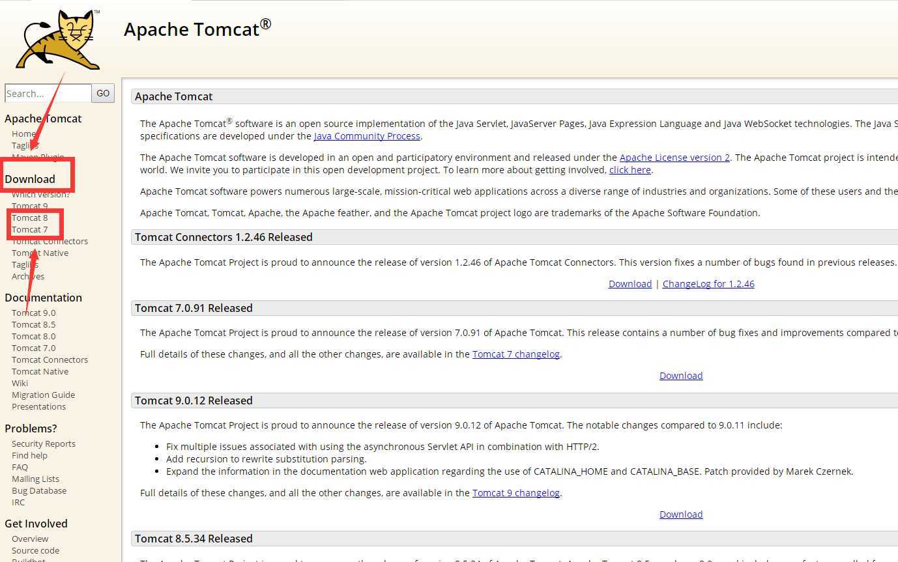898x562 pixels.
Task: Open the Mailing Lists link
Action: coord(35,479)
